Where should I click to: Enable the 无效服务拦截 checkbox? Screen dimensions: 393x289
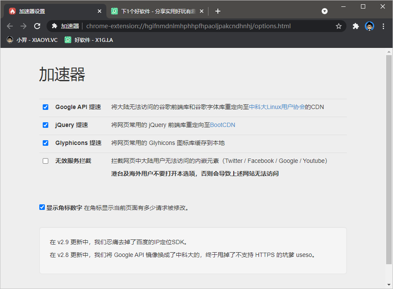click(46, 161)
